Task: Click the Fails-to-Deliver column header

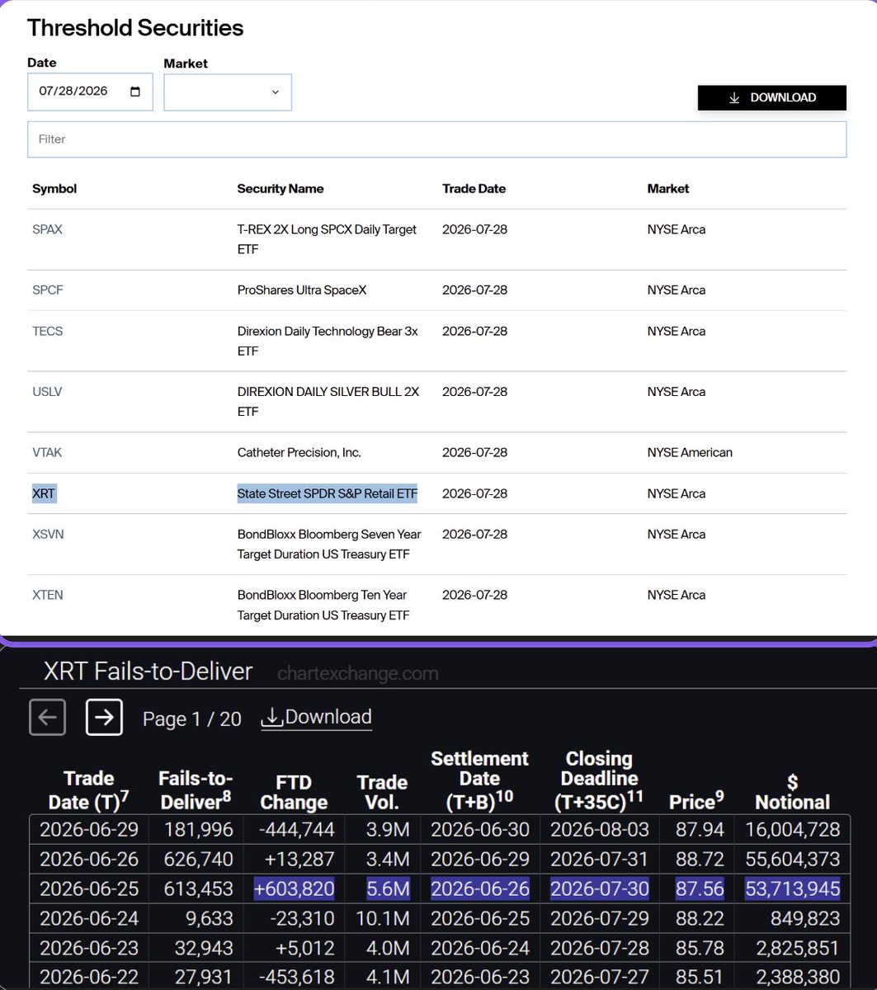Action: pos(196,790)
